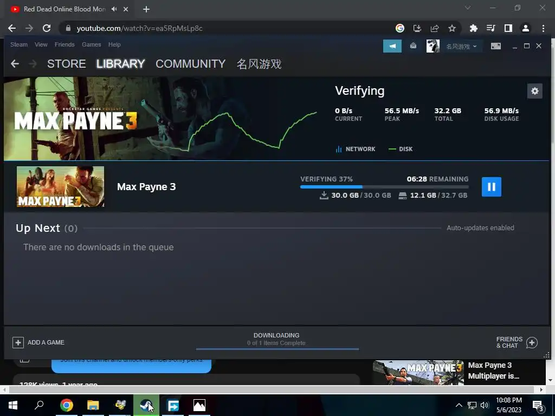This screenshot has width=555, height=416.
Task: Pause the Max Payne 3 verification
Action: click(x=491, y=187)
